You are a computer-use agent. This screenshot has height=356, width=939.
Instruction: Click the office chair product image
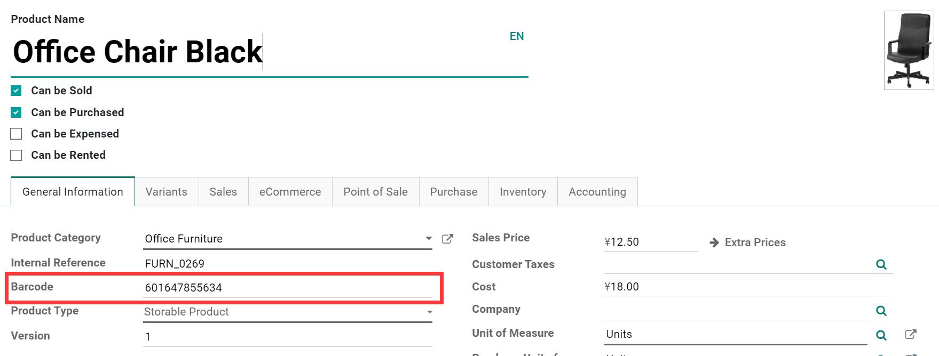coord(909,50)
